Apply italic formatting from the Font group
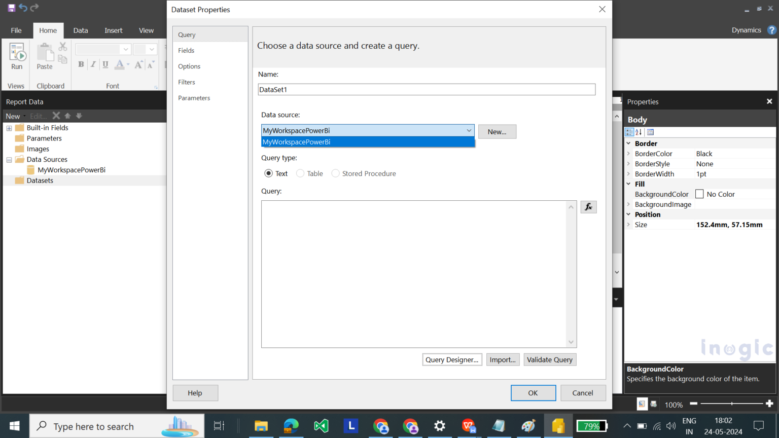Image resolution: width=779 pixels, height=438 pixels. click(x=92, y=64)
